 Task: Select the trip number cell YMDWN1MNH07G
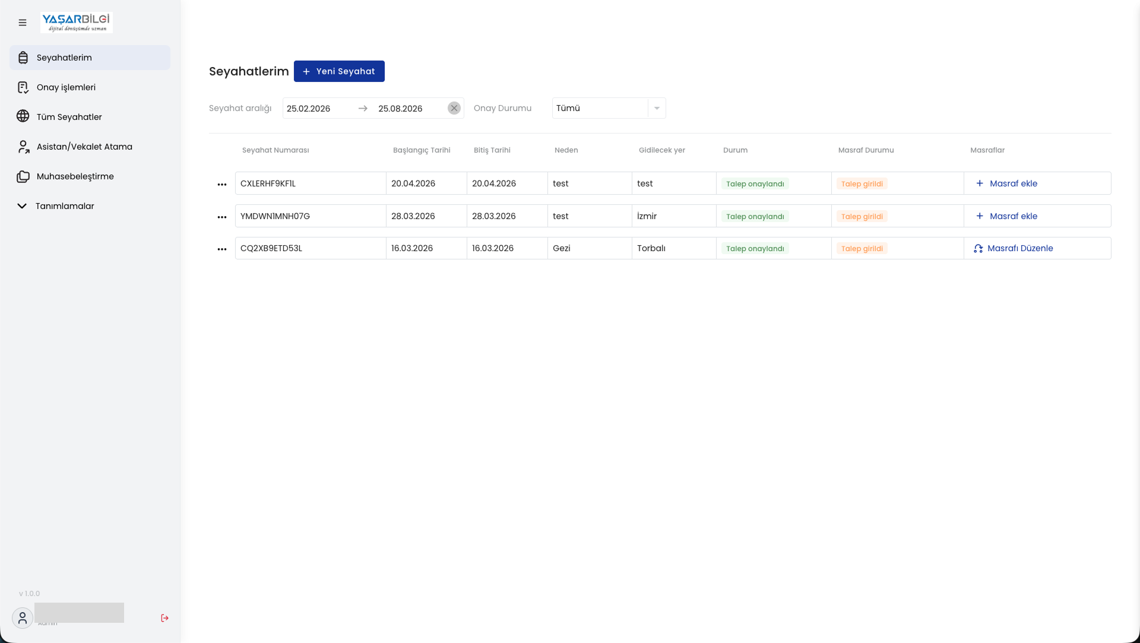[x=311, y=216]
